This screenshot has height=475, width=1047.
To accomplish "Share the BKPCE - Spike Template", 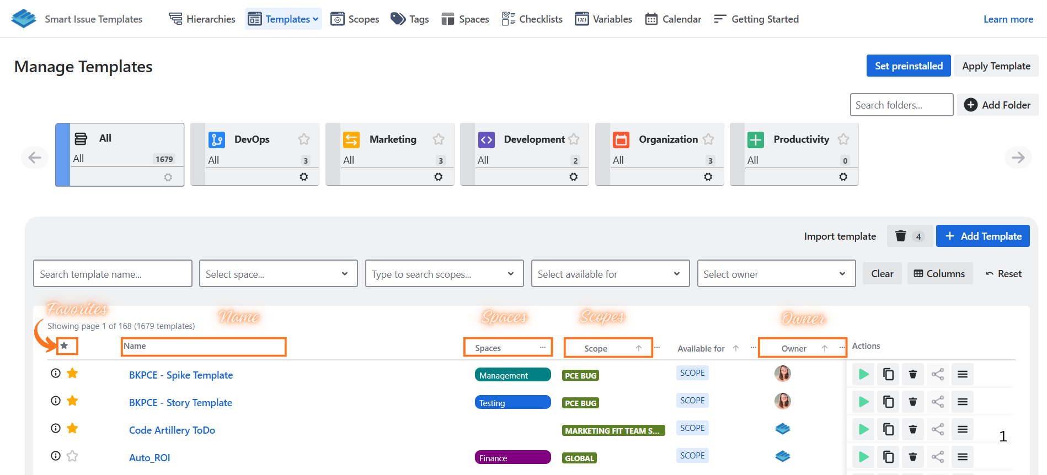I will click(x=938, y=374).
